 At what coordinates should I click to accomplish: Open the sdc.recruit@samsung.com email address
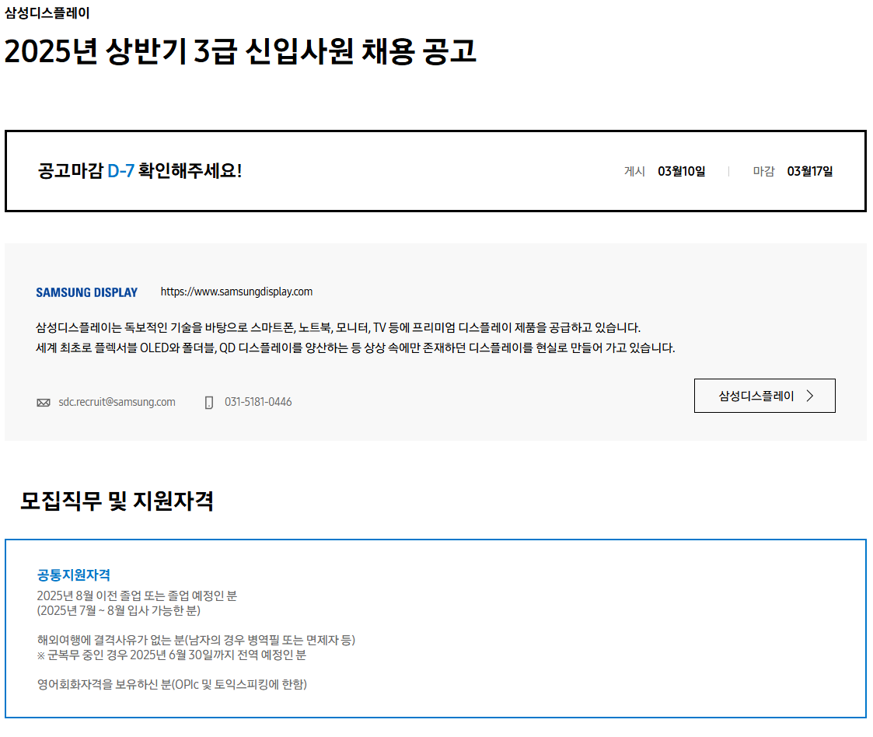click(x=117, y=402)
